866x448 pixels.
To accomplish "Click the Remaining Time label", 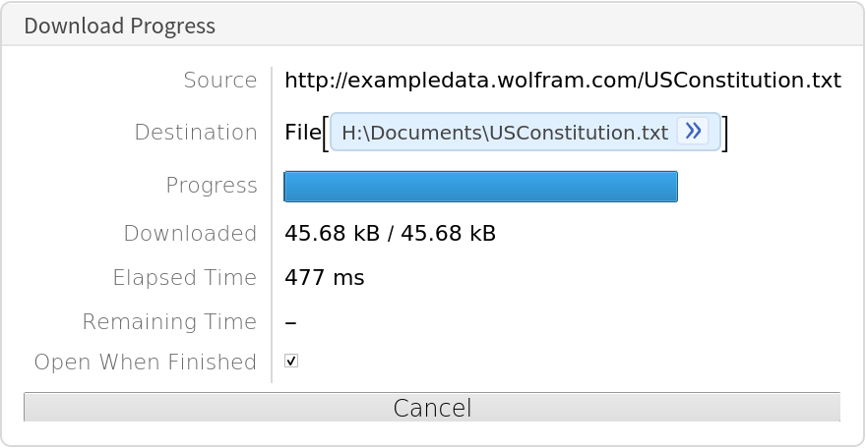I will pyautogui.click(x=169, y=322).
